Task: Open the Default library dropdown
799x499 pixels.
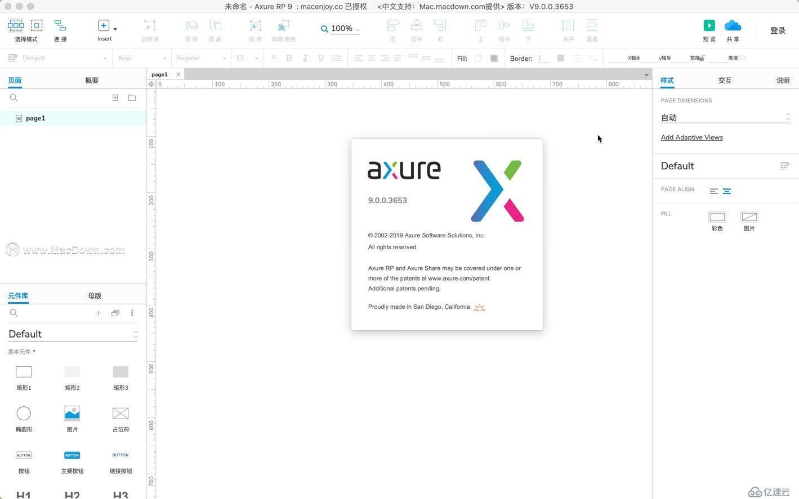Action: (x=73, y=334)
